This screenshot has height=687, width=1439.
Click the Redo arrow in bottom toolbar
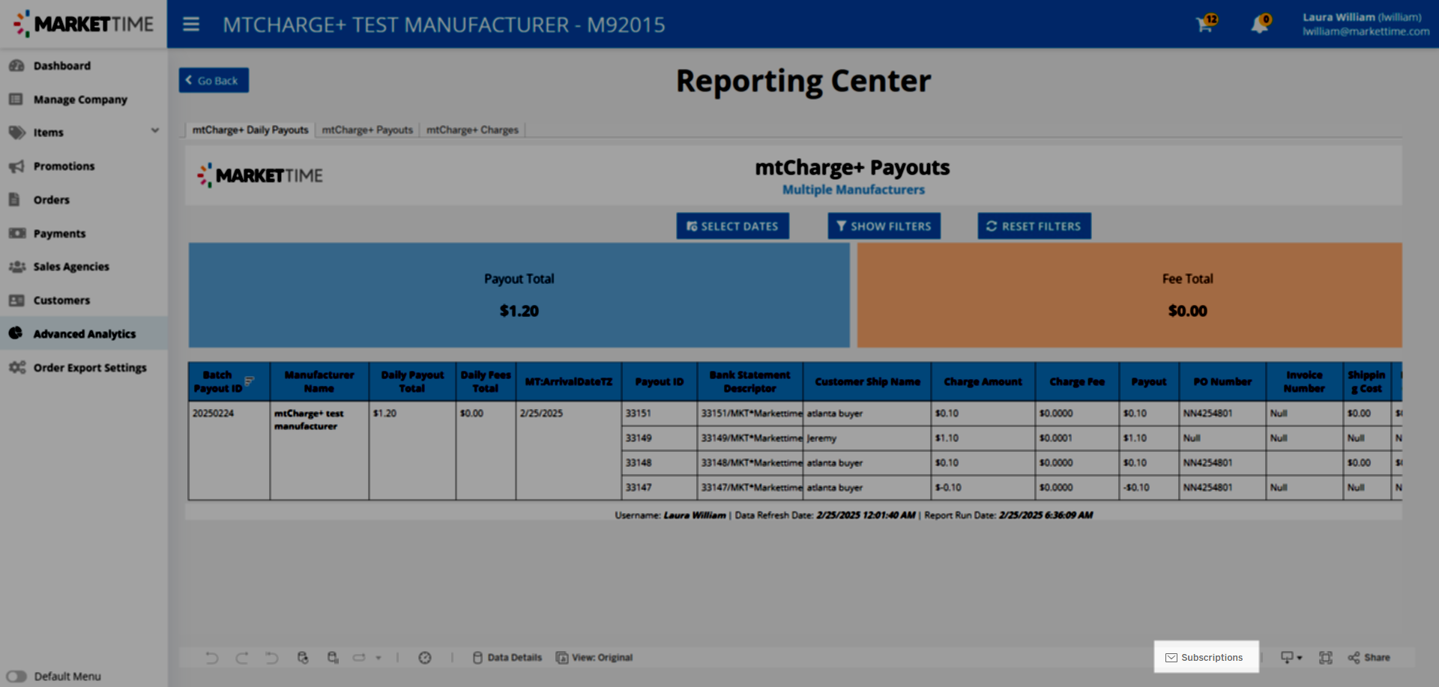tap(241, 658)
